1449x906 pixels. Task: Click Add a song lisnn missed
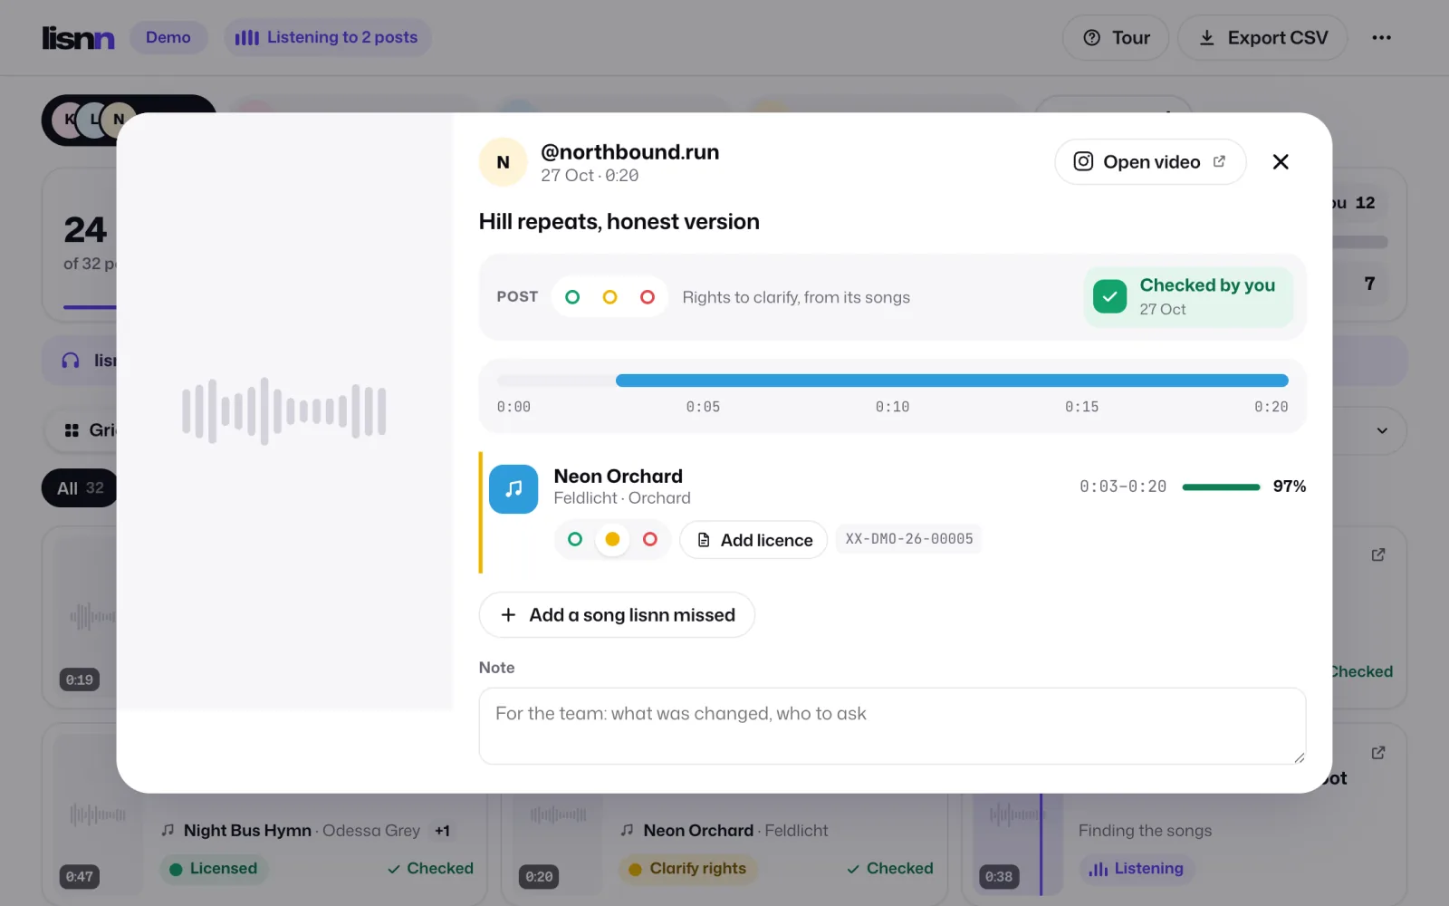point(617,615)
